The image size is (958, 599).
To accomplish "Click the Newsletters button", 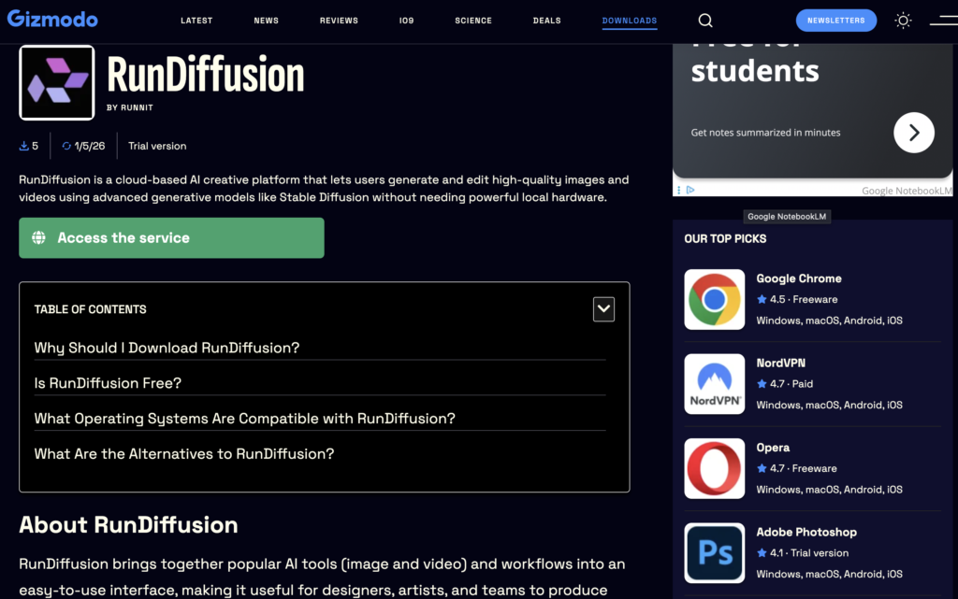I will tap(835, 21).
